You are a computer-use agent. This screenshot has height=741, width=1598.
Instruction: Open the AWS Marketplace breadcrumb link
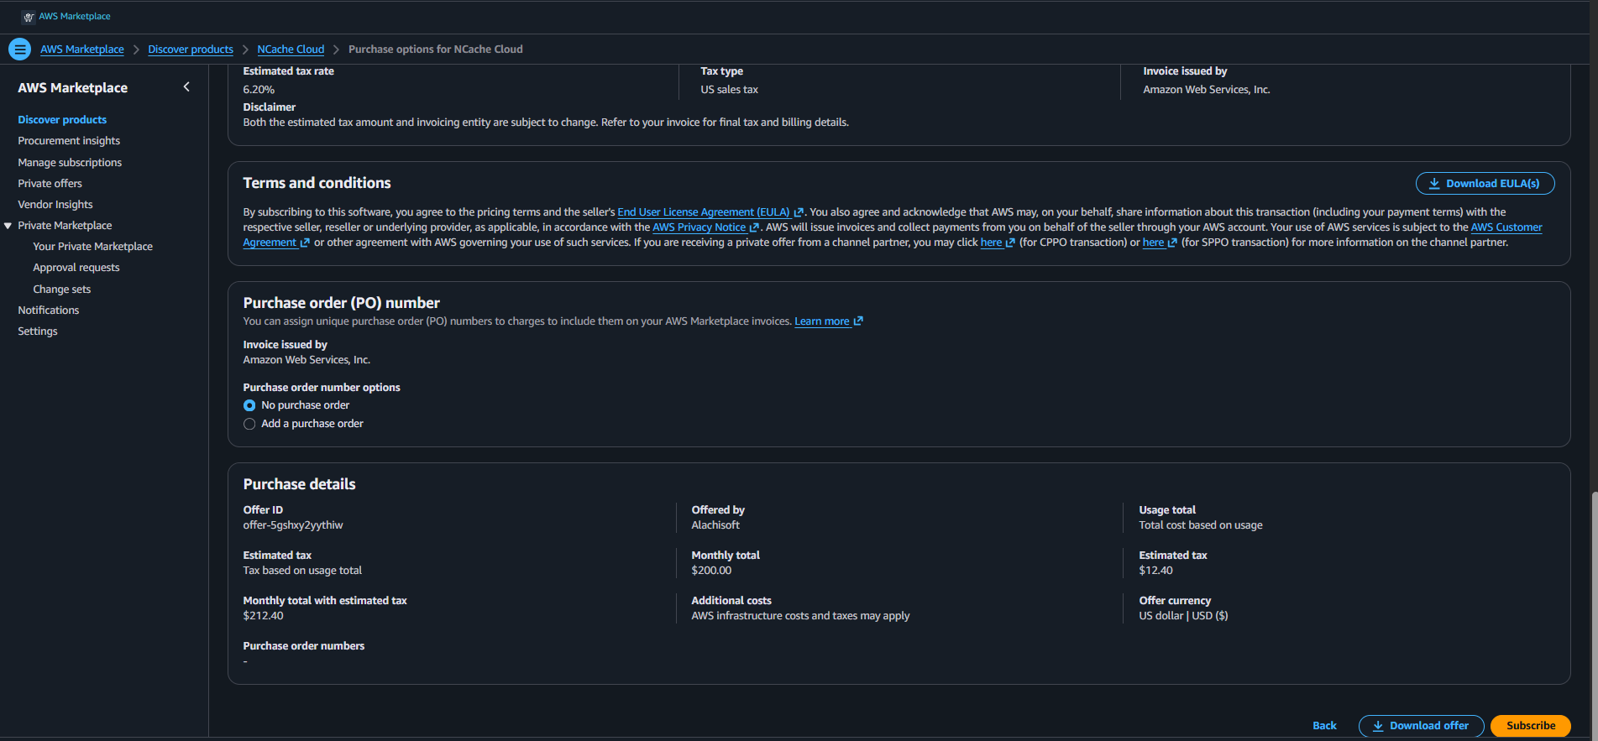pyautogui.click(x=82, y=50)
